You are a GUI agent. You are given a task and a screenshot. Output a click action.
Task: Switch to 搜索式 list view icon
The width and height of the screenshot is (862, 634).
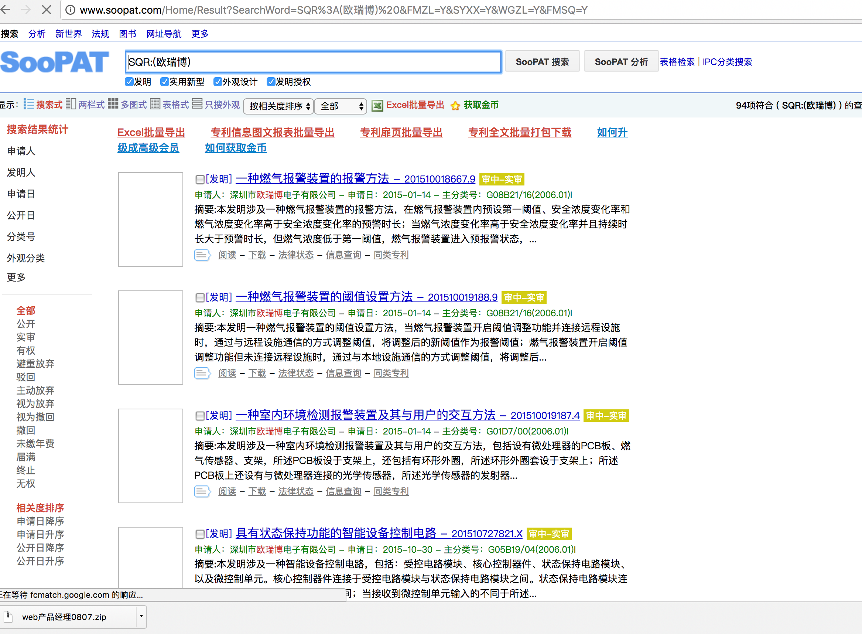[28, 104]
